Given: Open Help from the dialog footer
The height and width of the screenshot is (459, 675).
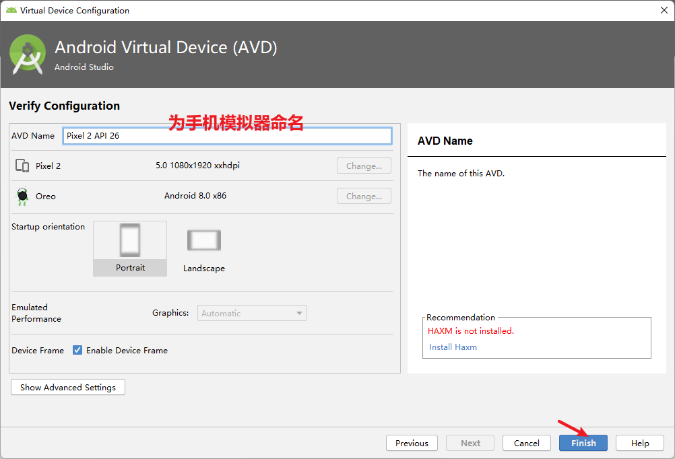Looking at the screenshot, I should tap(639, 443).
